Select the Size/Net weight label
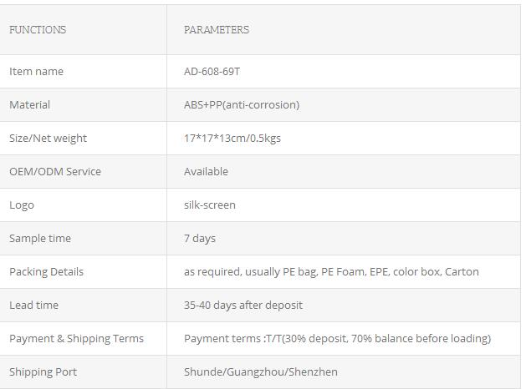The height and width of the screenshot is (389, 526). point(48,139)
